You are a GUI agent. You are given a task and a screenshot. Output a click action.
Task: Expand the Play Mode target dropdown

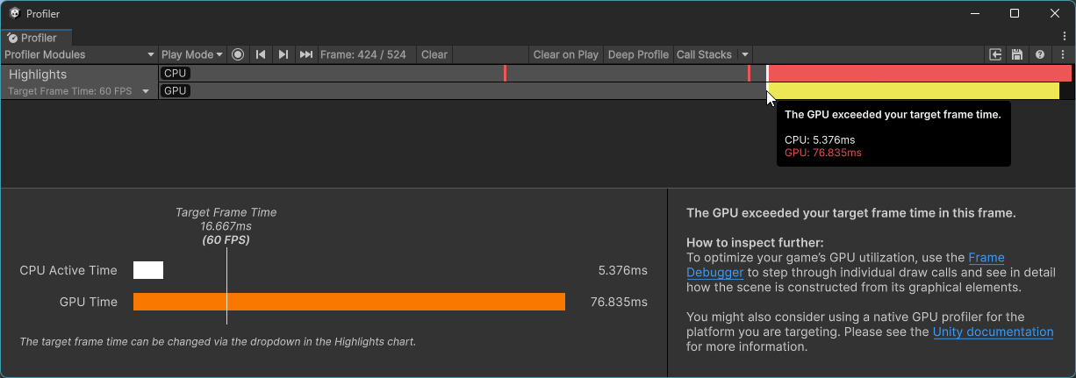click(x=192, y=54)
